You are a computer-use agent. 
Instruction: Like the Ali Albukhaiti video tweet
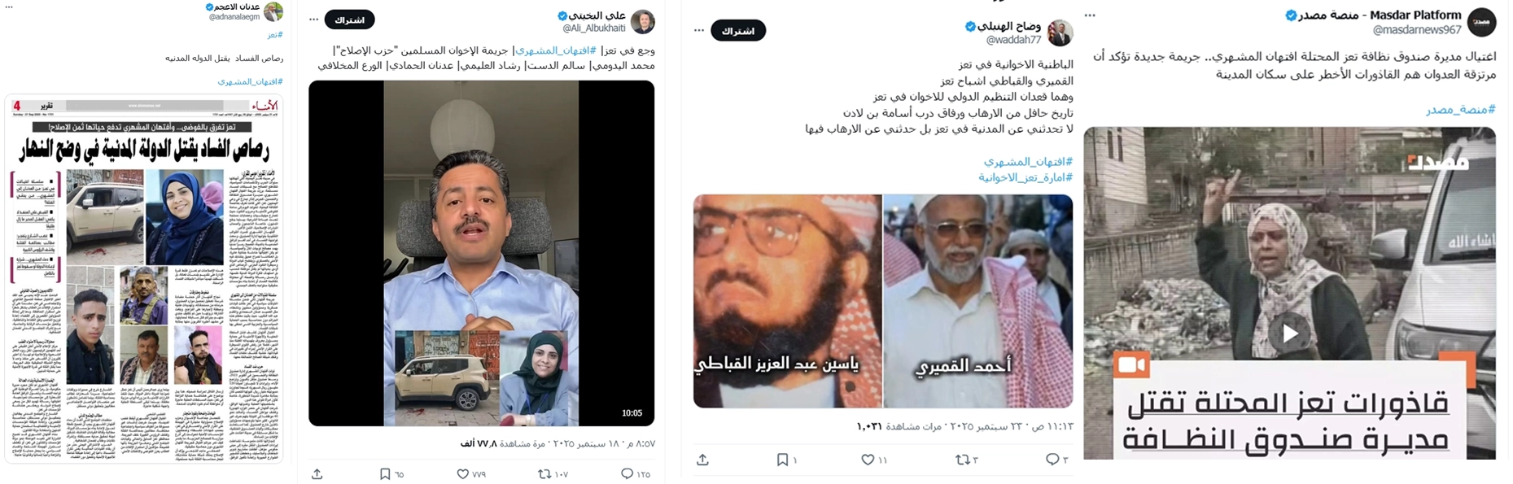[x=463, y=473]
